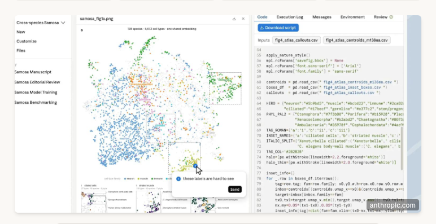Viewport: 436px width, 224px height.
Task: Expand the Cross-species Samosa dropdown
Action: [x=63, y=23]
